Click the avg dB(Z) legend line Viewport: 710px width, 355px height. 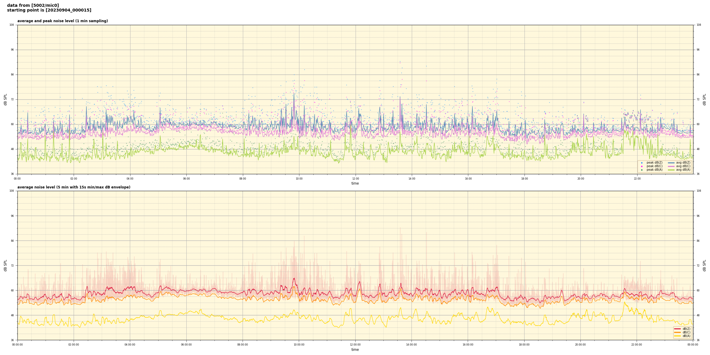(x=671, y=163)
